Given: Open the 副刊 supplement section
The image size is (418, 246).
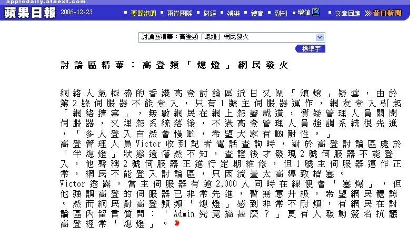Looking at the screenshot, I should coord(281,13).
